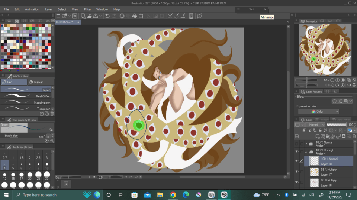Toggle Clip to Layer Below
This screenshot has width=357, height=200.
305,130
